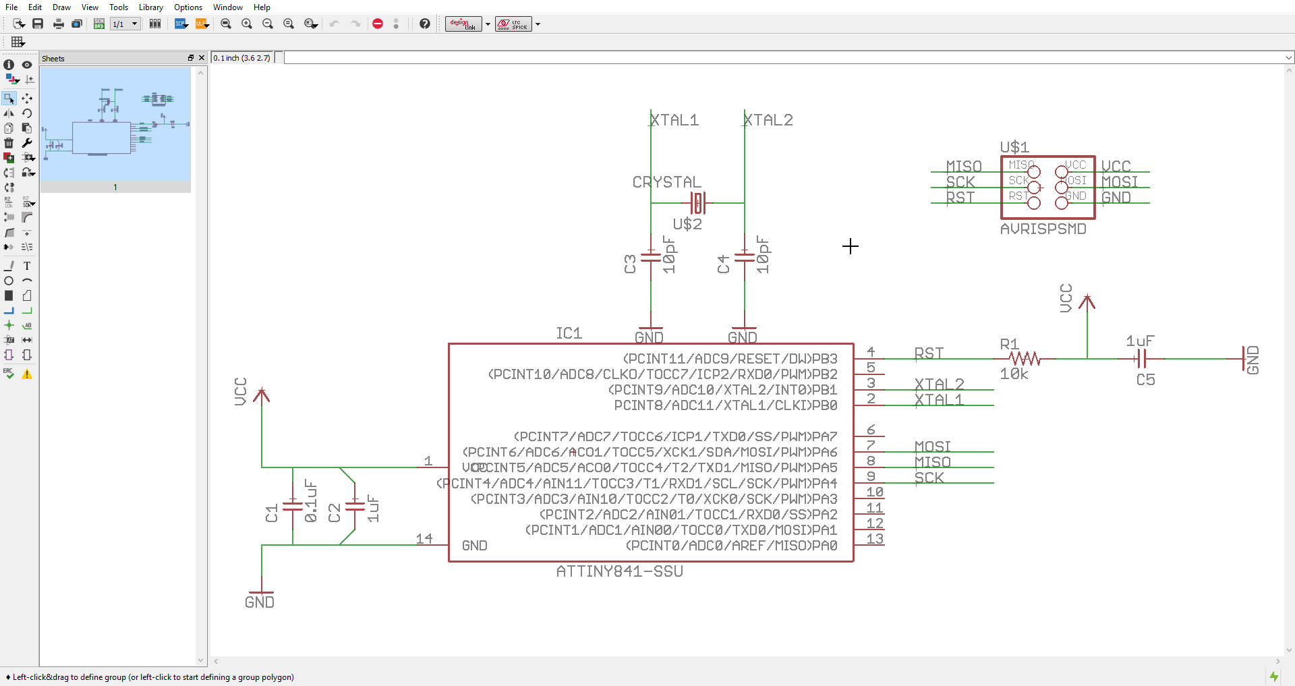The height and width of the screenshot is (686, 1295).
Task: Run a ULP with the ULP icon
Action: 202,24
